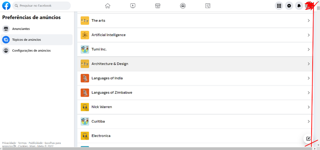
Task: Select 'Curitiba' topic label
Action: (98, 121)
